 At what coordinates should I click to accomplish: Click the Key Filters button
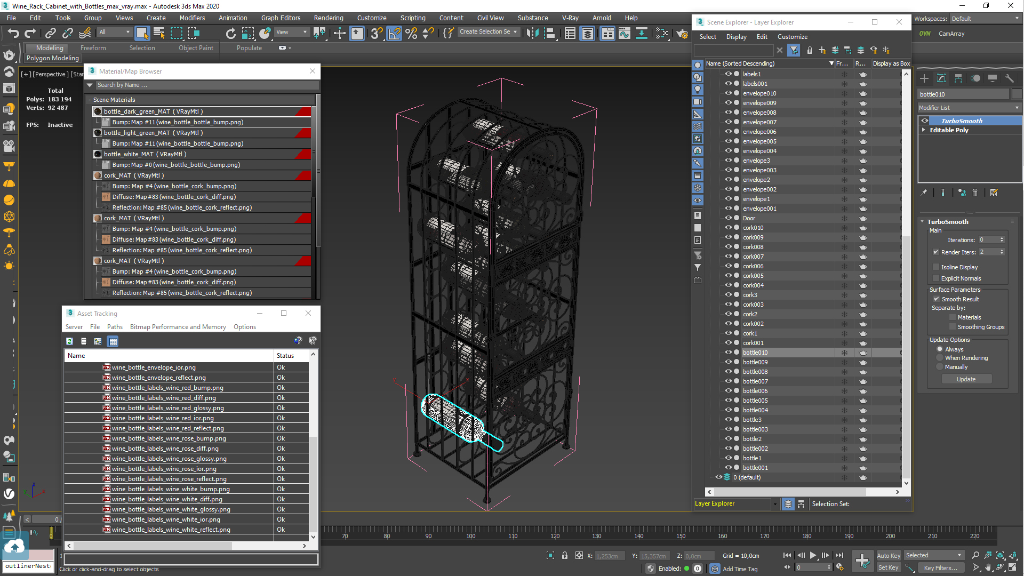941,568
